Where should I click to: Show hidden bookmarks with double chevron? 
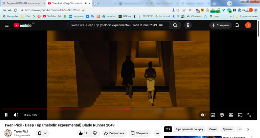pyautogui.click(x=231, y=16)
